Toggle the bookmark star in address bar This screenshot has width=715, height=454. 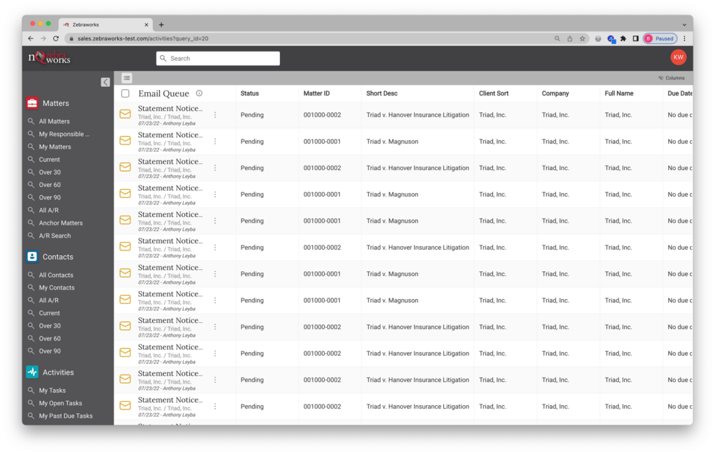(582, 39)
